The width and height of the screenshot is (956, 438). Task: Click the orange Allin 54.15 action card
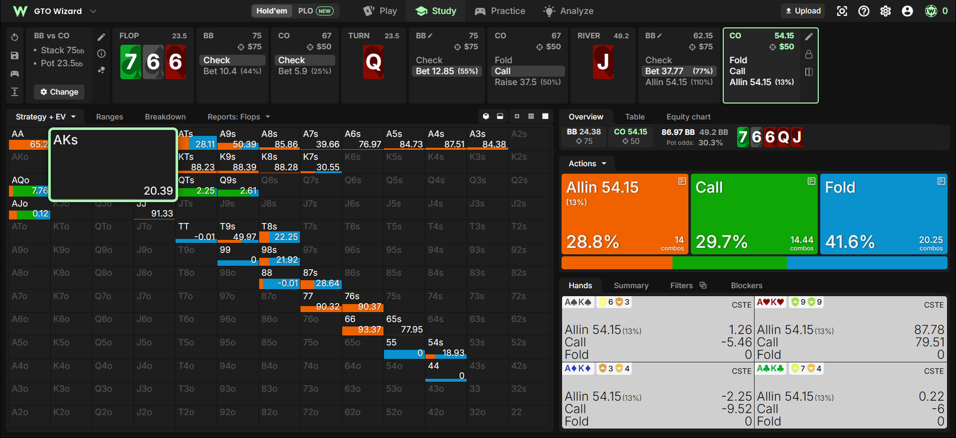pyautogui.click(x=625, y=214)
